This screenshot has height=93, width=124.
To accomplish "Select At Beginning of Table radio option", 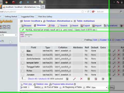I will (x=60, y=88).
